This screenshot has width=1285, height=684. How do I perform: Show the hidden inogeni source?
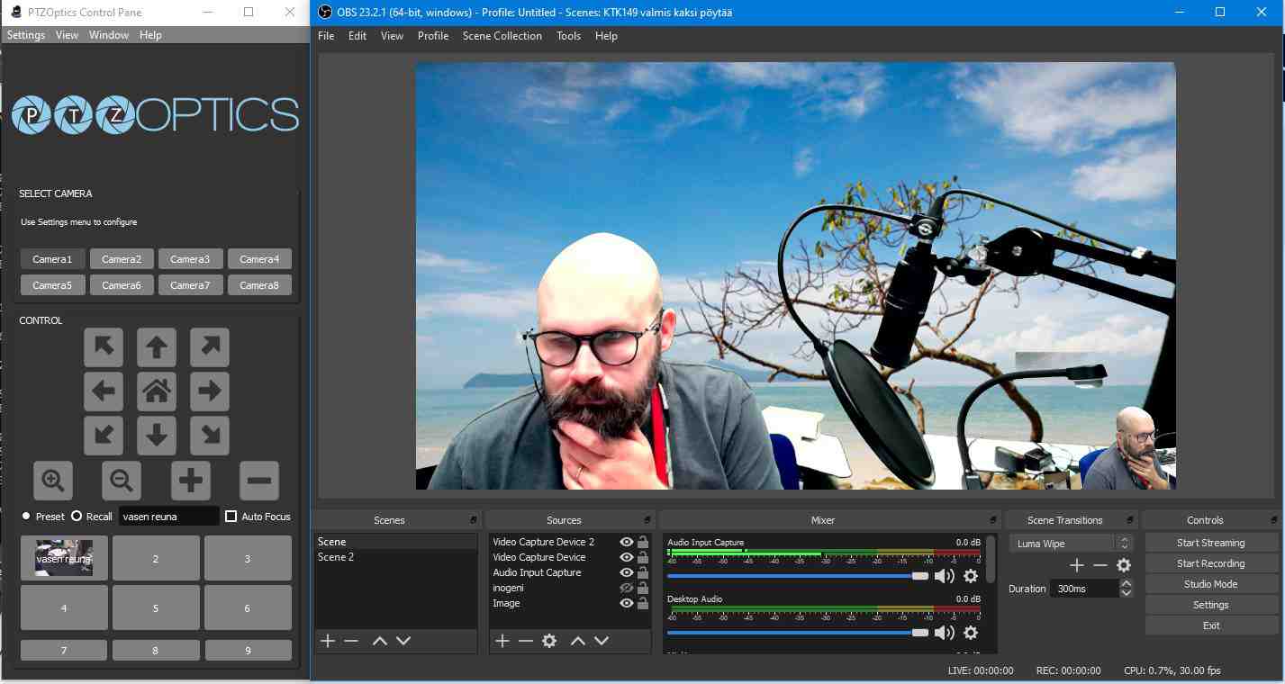point(627,588)
